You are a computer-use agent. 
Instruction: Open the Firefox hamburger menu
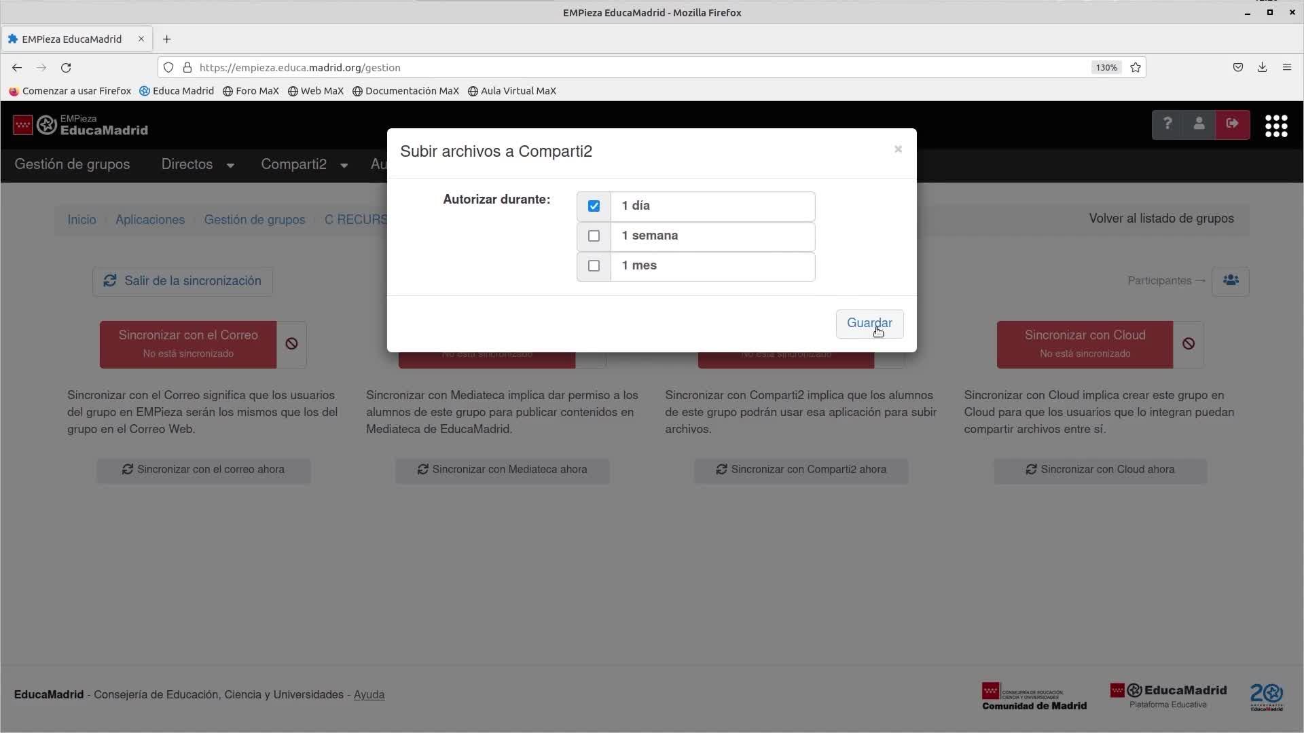(1286, 67)
